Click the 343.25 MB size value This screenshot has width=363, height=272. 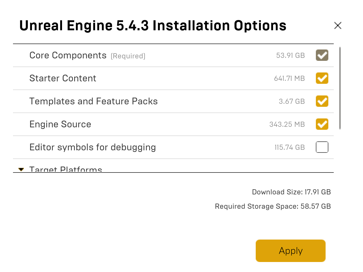coord(287,124)
